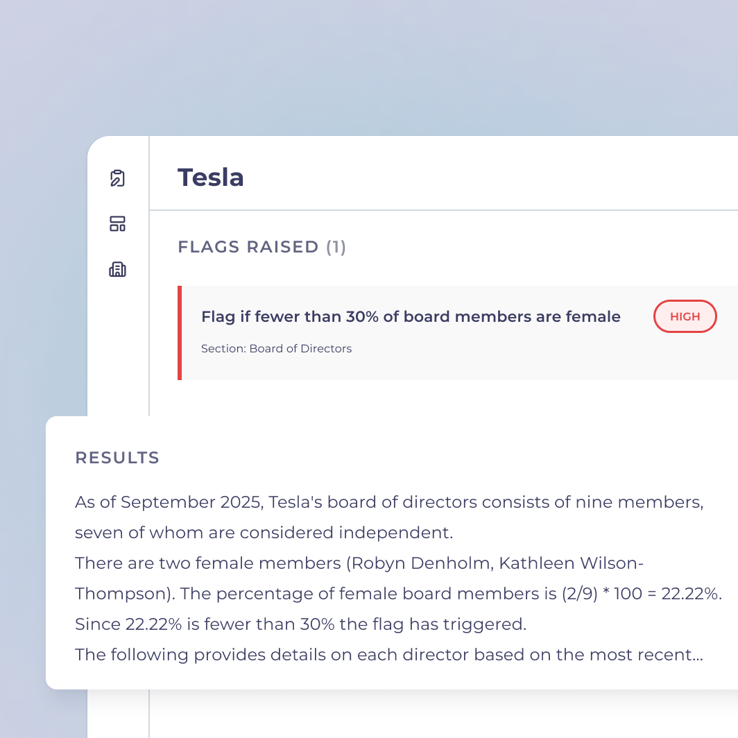The image size is (738, 738).
Task: Click the flags raised count (1)
Action: point(336,247)
